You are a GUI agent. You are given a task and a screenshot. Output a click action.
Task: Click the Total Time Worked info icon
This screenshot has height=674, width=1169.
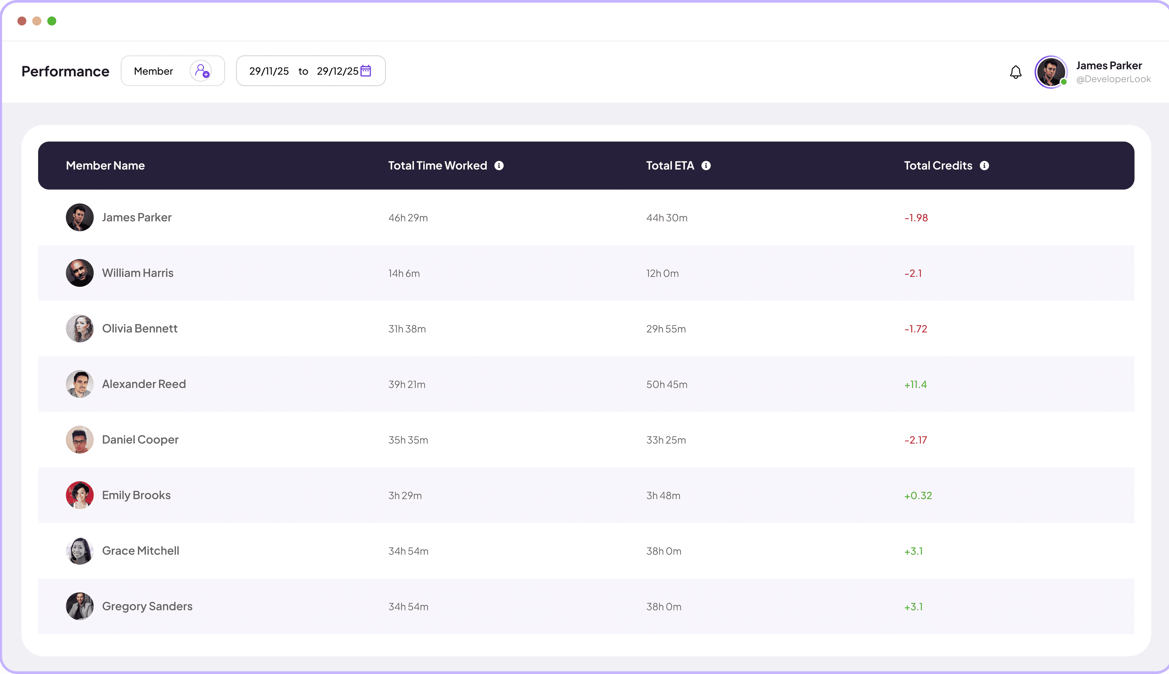pyautogui.click(x=499, y=165)
